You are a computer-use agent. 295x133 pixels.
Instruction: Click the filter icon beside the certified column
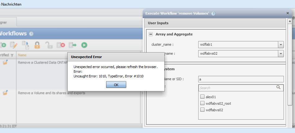coord(12,55)
